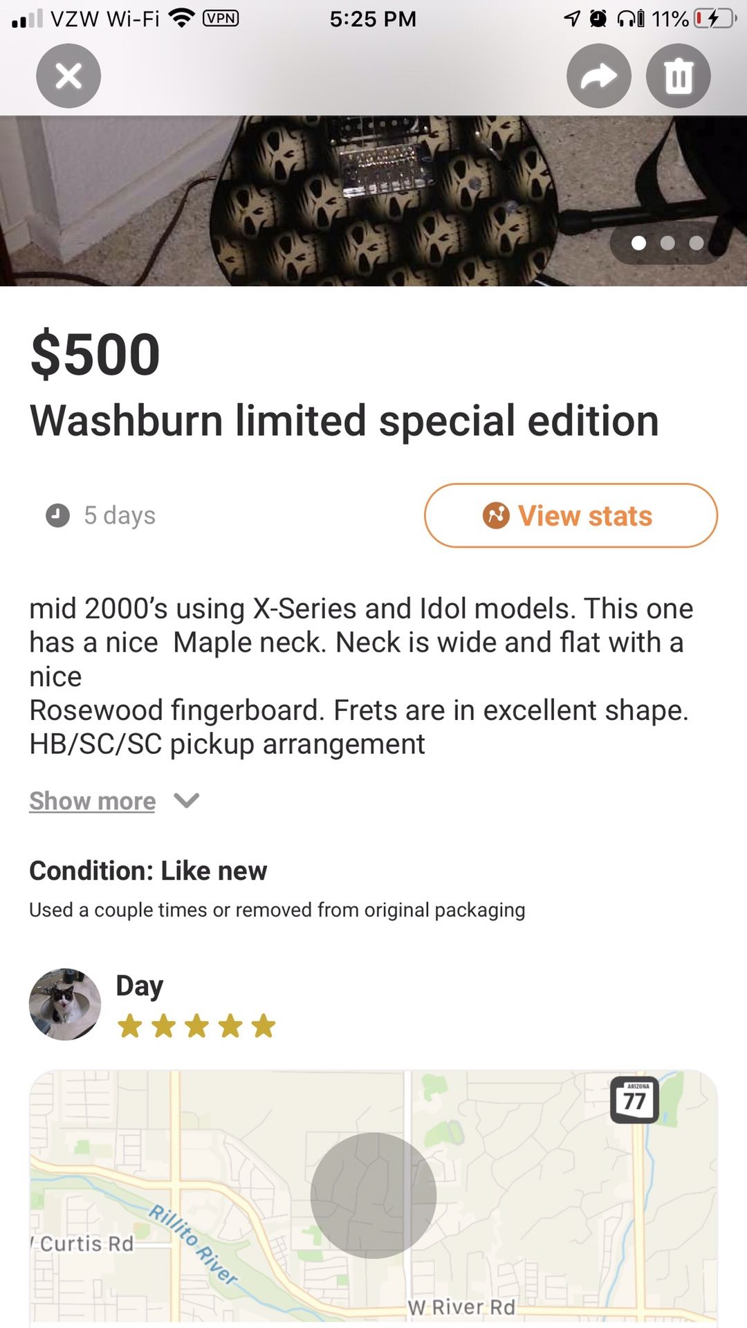The height and width of the screenshot is (1328, 747).
Task: Open seller Day's profile
Action: (138, 985)
